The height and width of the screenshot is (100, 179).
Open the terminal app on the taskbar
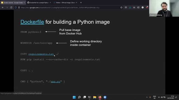click(x=89, y=97)
